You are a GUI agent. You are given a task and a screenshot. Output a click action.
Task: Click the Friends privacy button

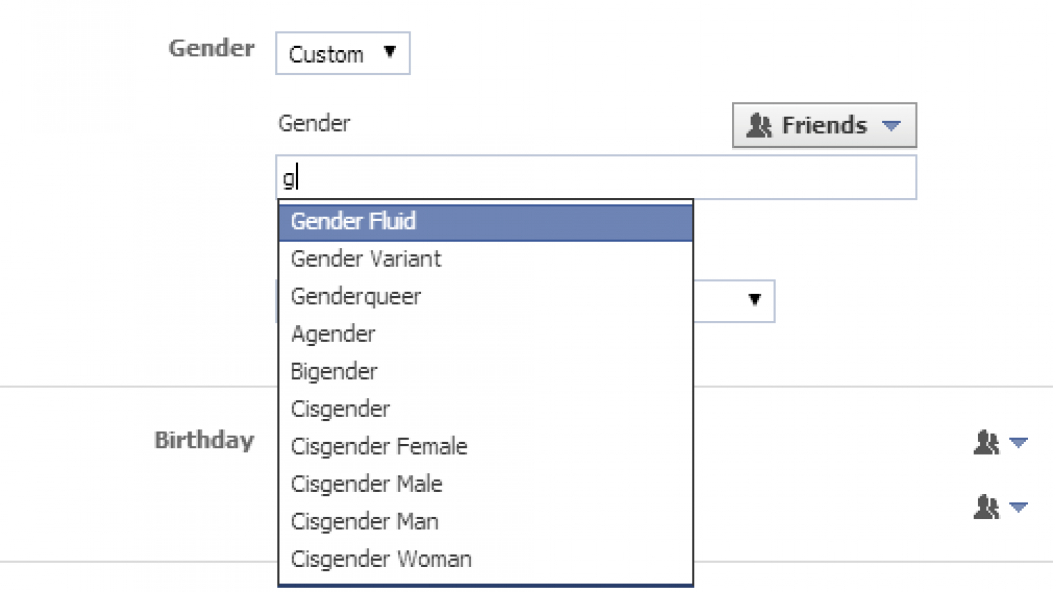point(823,125)
